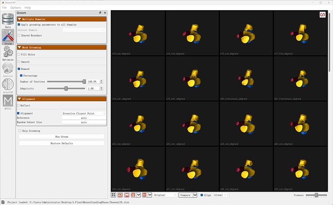Click the red center view icon

(x=120, y=195)
